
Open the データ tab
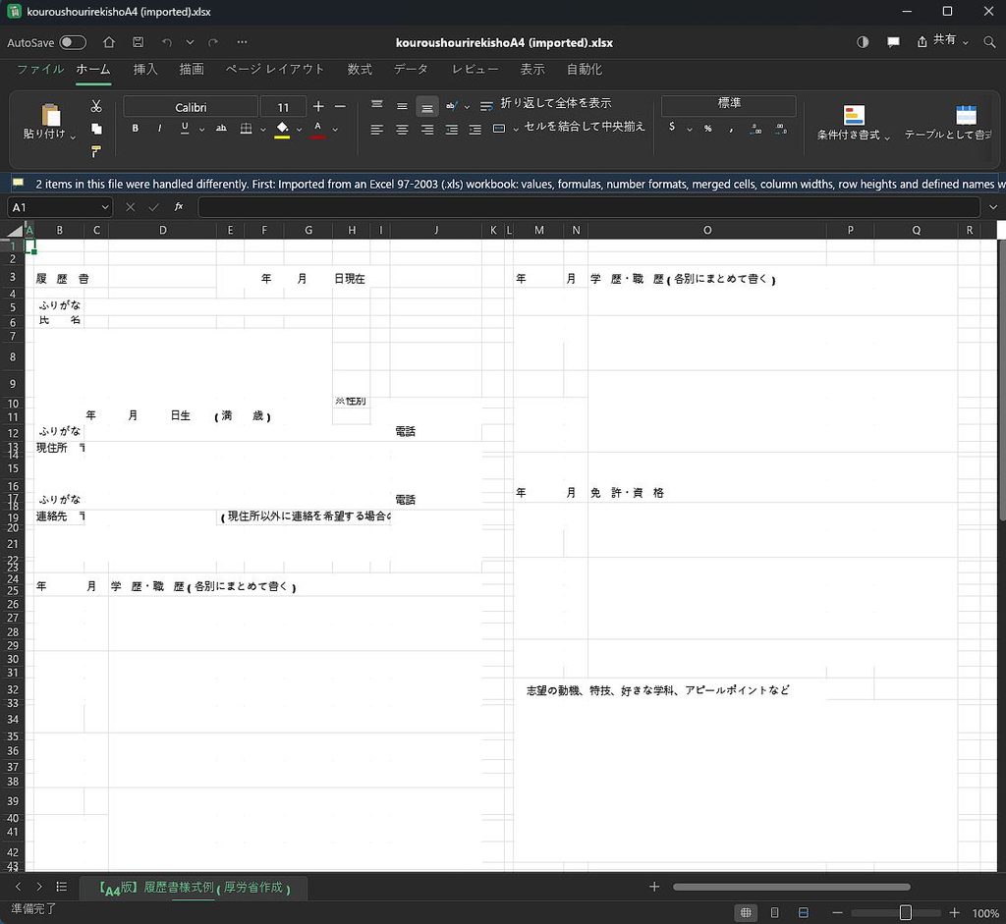411,70
